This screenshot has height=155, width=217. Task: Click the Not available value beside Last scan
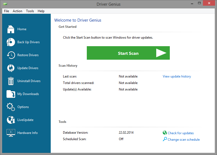tap(128, 76)
